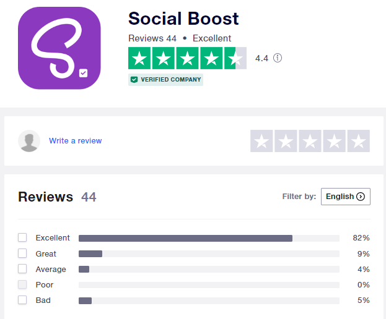Screen dimensions: 386x319
Task: Click the green star rating bar
Action: point(187,58)
